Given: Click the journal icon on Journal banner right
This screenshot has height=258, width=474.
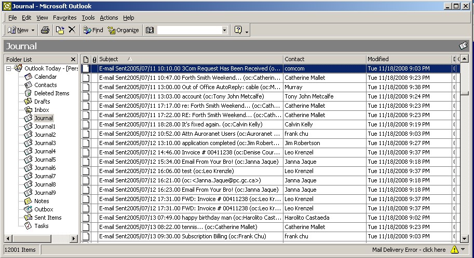Looking at the screenshot, I should [463, 46].
